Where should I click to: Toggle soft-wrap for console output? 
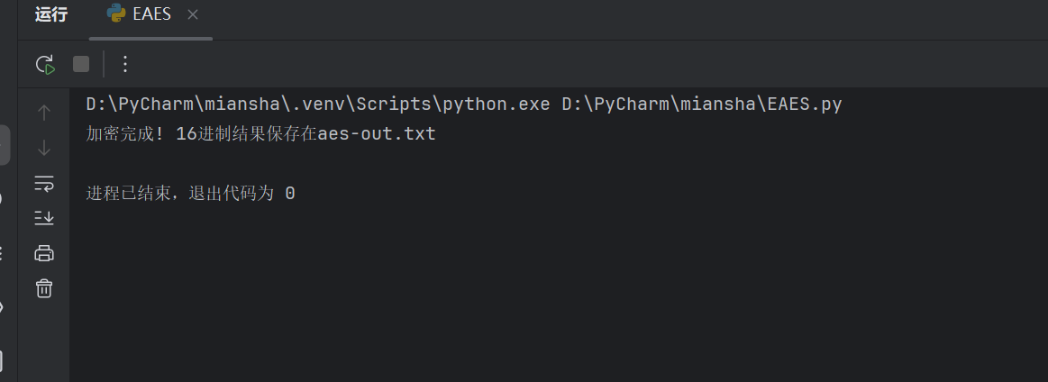(44, 183)
